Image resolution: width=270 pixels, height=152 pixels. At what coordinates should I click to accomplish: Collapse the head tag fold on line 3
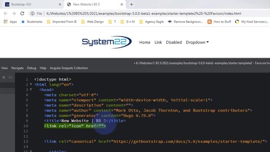tap(31, 90)
